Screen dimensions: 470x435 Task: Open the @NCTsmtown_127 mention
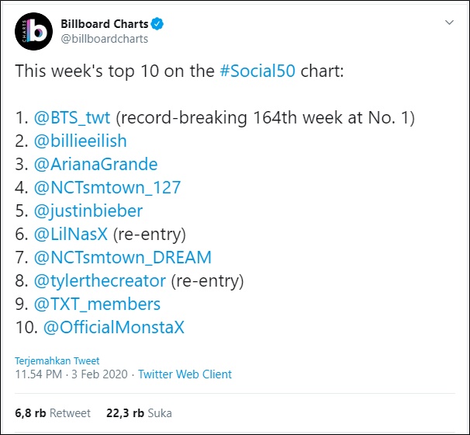pos(107,188)
